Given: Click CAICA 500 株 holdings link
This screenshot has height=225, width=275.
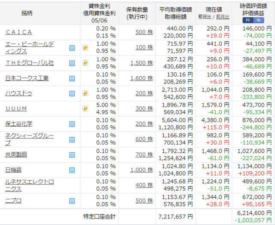Looking at the screenshot, I should tap(144, 32).
